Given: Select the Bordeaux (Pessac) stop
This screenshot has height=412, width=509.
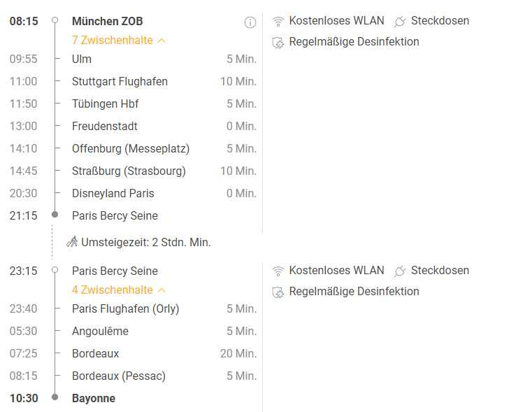Looking at the screenshot, I should coord(119,376).
